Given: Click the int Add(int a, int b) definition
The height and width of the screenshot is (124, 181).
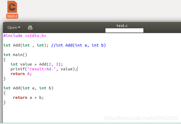Looking at the screenshot, I should tap(28, 88).
